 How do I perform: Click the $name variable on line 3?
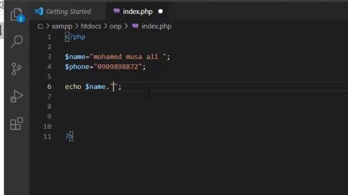[75, 57]
